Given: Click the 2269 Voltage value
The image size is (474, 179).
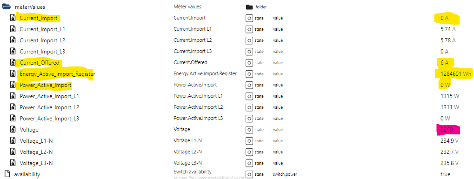Looking at the screenshot, I should click(447, 130).
